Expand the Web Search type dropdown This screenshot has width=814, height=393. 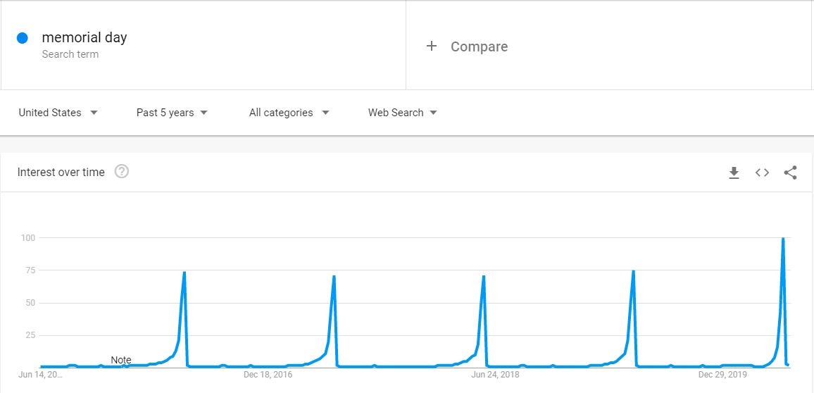pos(402,113)
